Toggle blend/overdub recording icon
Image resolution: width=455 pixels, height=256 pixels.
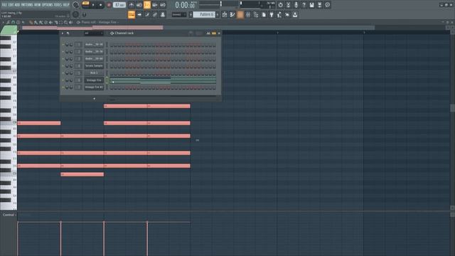(155, 5)
